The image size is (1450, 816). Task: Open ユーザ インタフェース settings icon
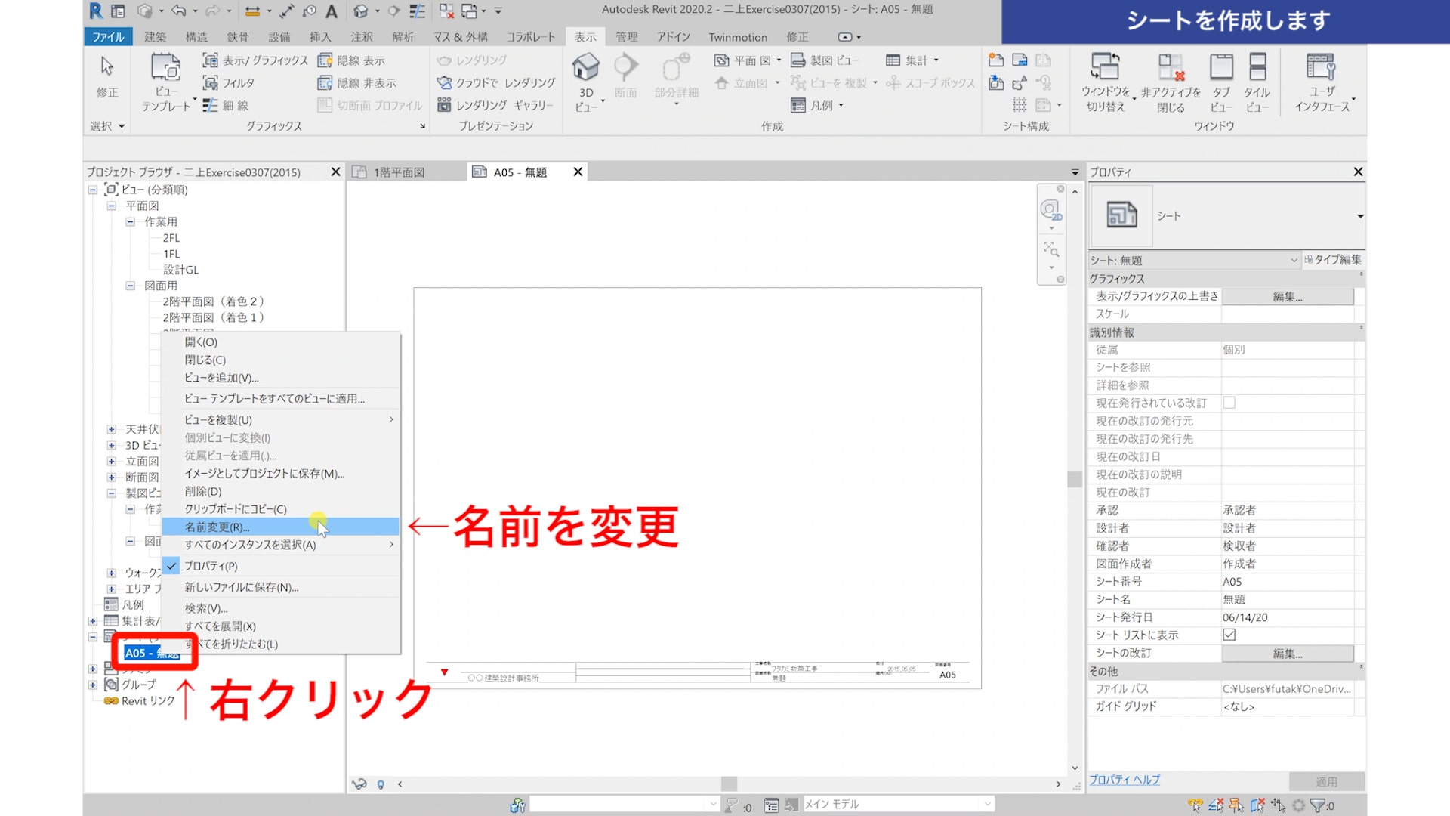(1321, 68)
